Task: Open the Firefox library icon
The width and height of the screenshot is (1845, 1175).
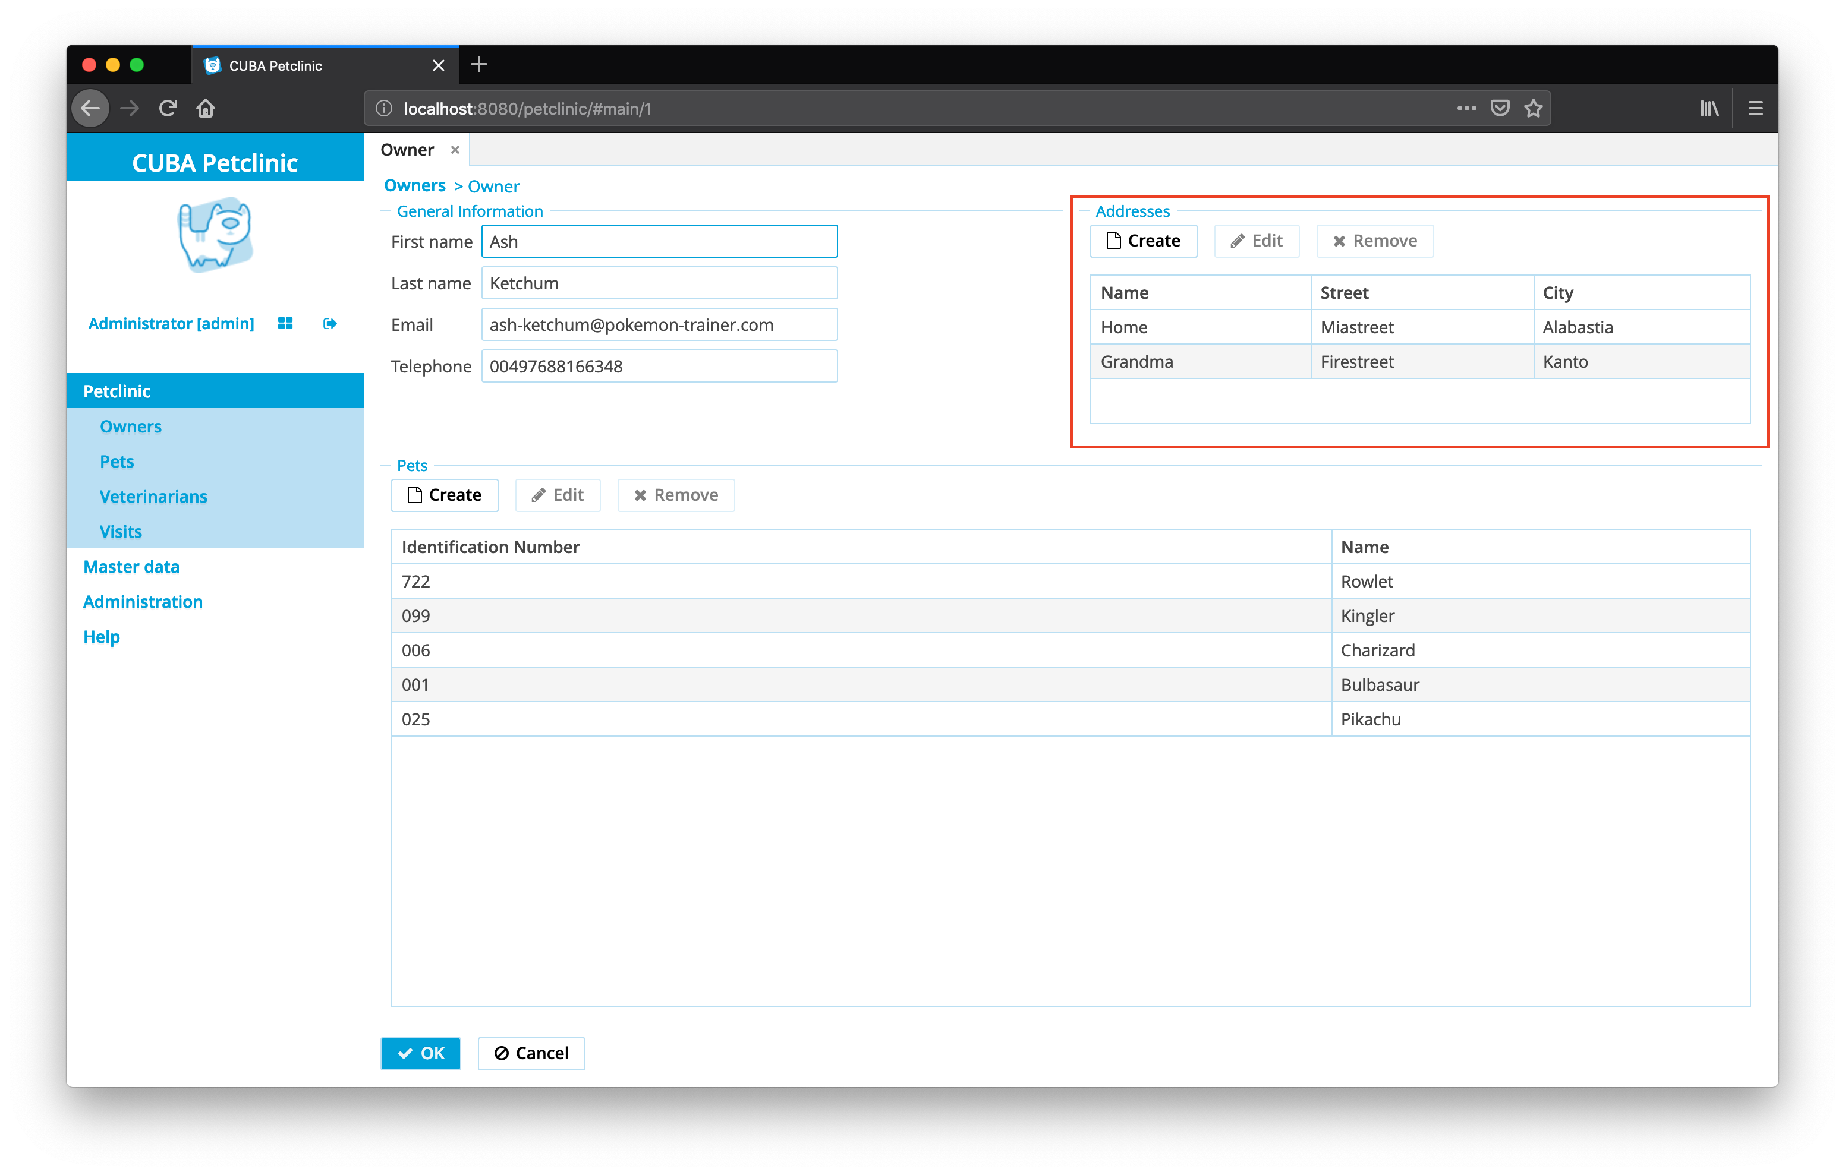Action: [1709, 108]
